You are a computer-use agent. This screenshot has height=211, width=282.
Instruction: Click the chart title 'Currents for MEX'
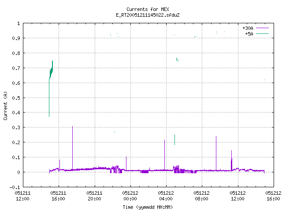tap(148, 9)
